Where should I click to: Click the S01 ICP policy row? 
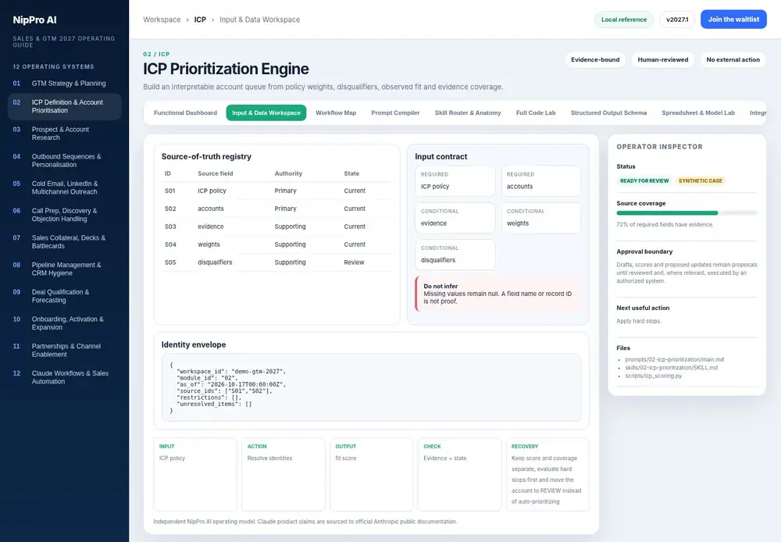pyautogui.click(x=276, y=191)
